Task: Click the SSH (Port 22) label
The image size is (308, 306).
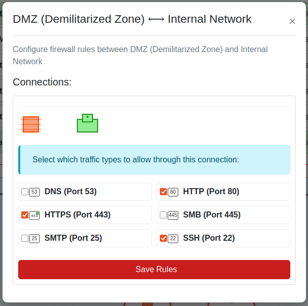Action: coord(209,238)
